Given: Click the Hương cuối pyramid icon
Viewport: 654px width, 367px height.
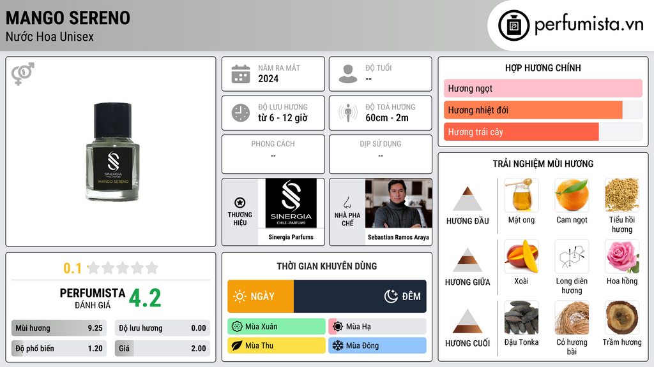Looking at the screenshot, I should coord(468,321).
